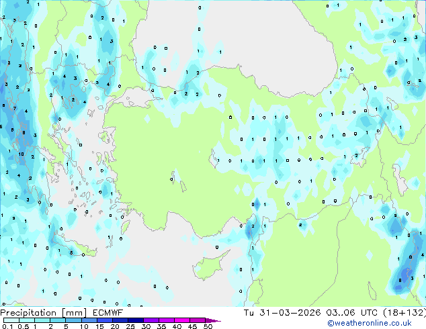The image size is (426, 329).
Task: Click the '25' legend scale label
Action: [x=130, y=326]
